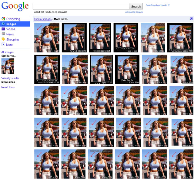Click the Everything sidebar icon

click(3, 19)
